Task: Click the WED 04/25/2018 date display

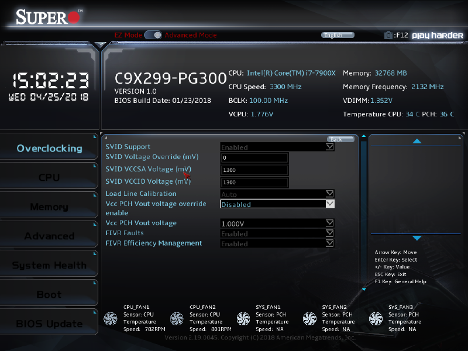Action: [x=49, y=97]
